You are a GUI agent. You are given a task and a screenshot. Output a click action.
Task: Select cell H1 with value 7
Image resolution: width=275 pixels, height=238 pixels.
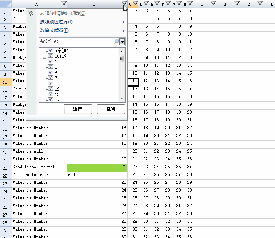pyautogui.click(x=188, y=12)
